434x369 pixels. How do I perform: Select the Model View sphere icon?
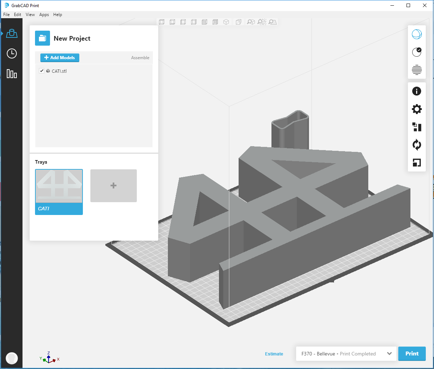tap(417, 34)
